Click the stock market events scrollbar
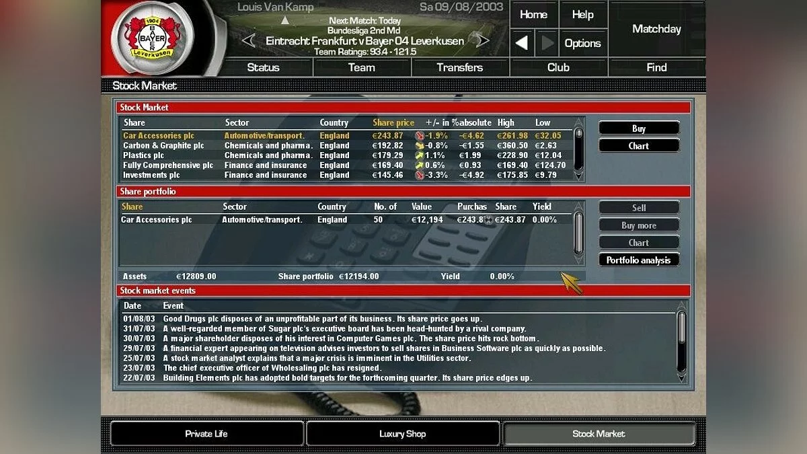Screen dimensions: 807x454 (x=682, y=343)
